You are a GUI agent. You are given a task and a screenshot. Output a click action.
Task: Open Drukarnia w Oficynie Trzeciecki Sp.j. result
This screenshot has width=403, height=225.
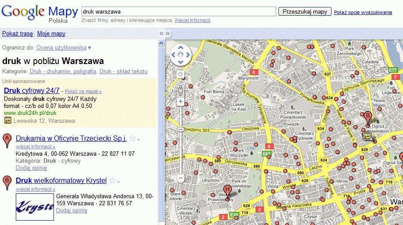coord(71,138)
